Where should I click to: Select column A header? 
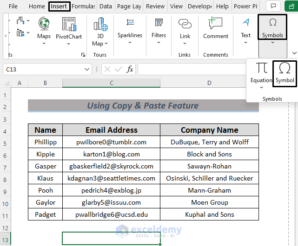coord(20,83)
